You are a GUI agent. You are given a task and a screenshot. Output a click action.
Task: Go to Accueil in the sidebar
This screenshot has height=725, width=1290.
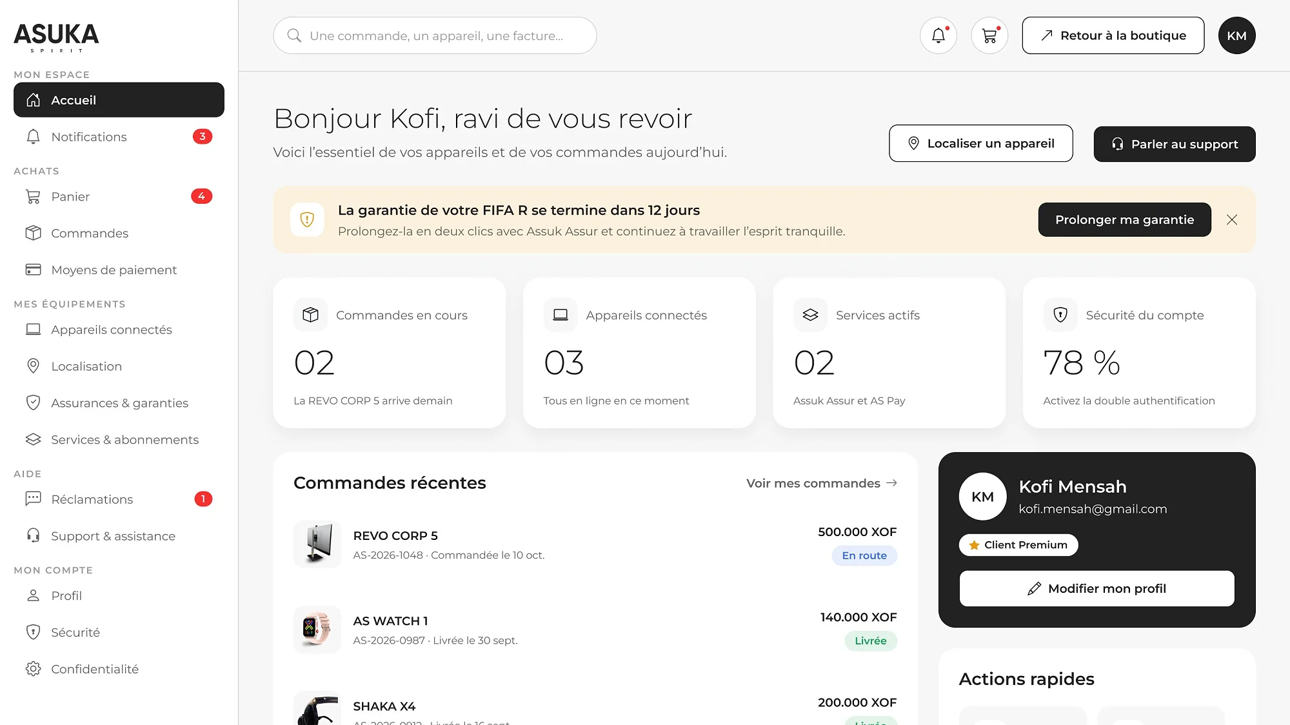coord(119,100)
